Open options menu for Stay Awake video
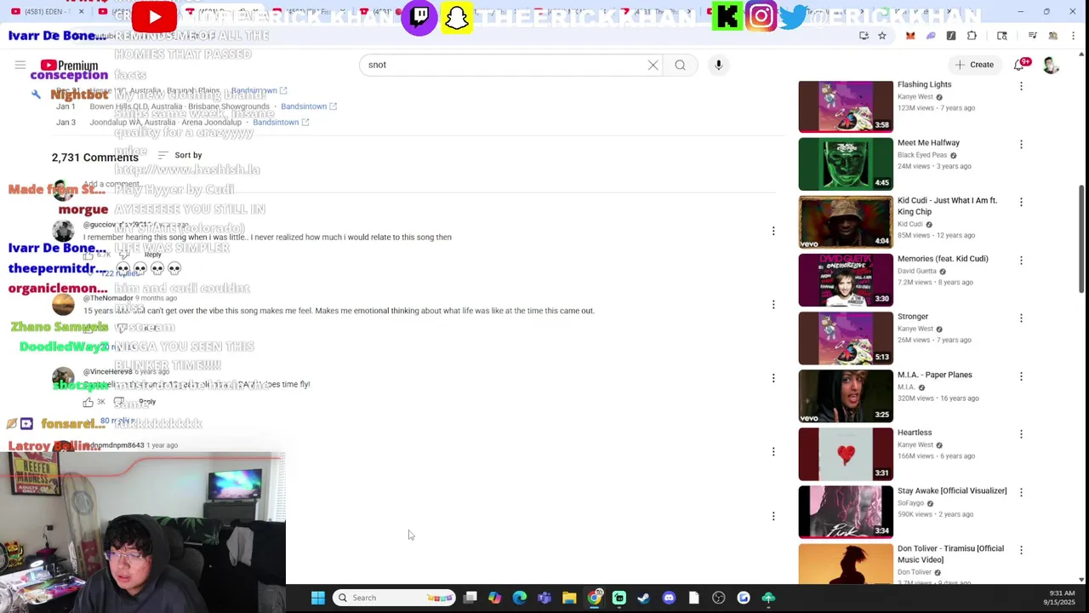 (x=1021, y=491)
